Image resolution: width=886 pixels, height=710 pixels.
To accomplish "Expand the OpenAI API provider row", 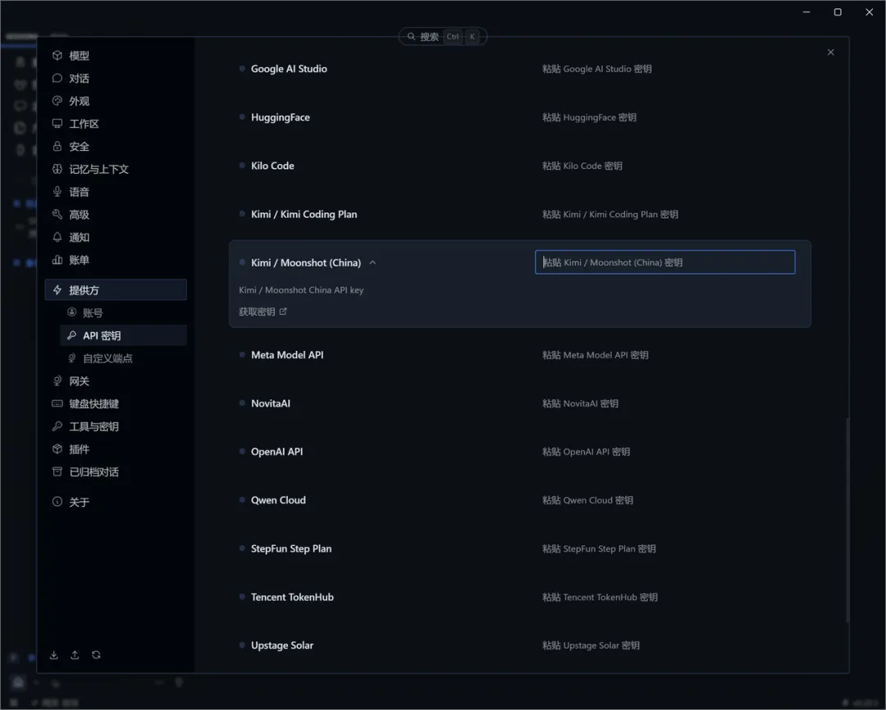I will (x=277, y=452).
